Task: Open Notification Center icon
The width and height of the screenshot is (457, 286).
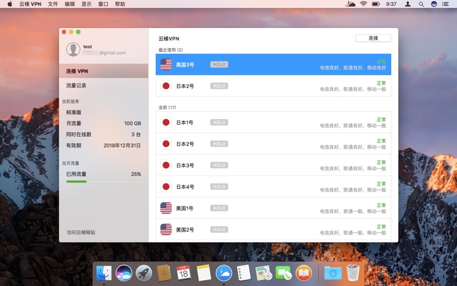Action: tap(446, 4)
